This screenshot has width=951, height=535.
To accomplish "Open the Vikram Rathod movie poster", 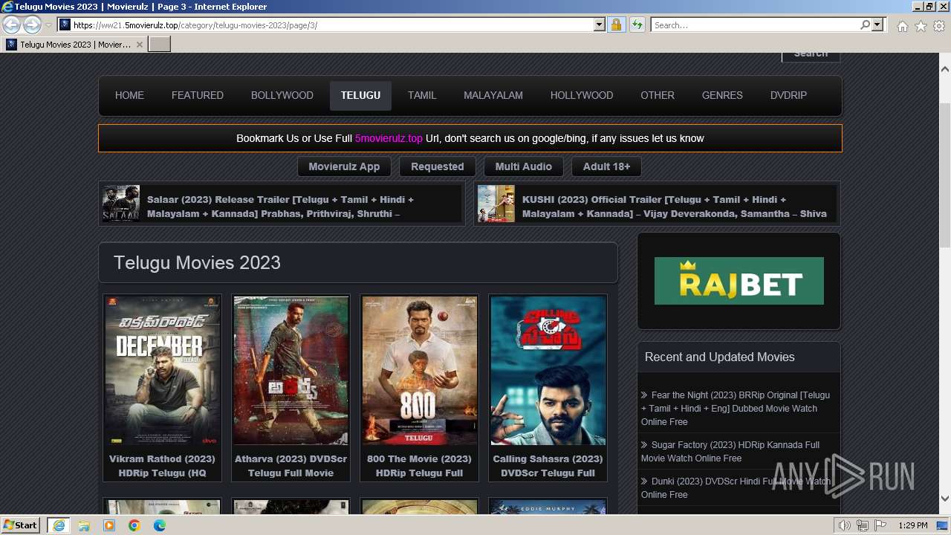I will 162,371.
